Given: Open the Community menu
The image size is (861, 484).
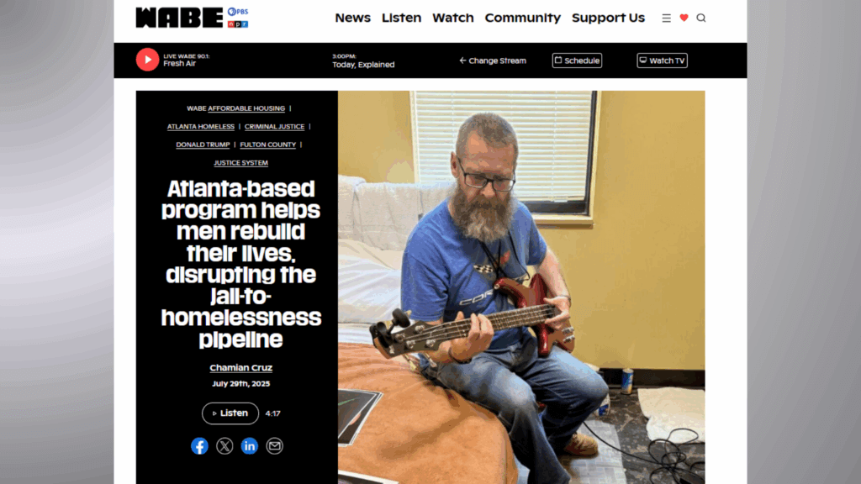Looking at the screenshot, I should click(523, 18).
